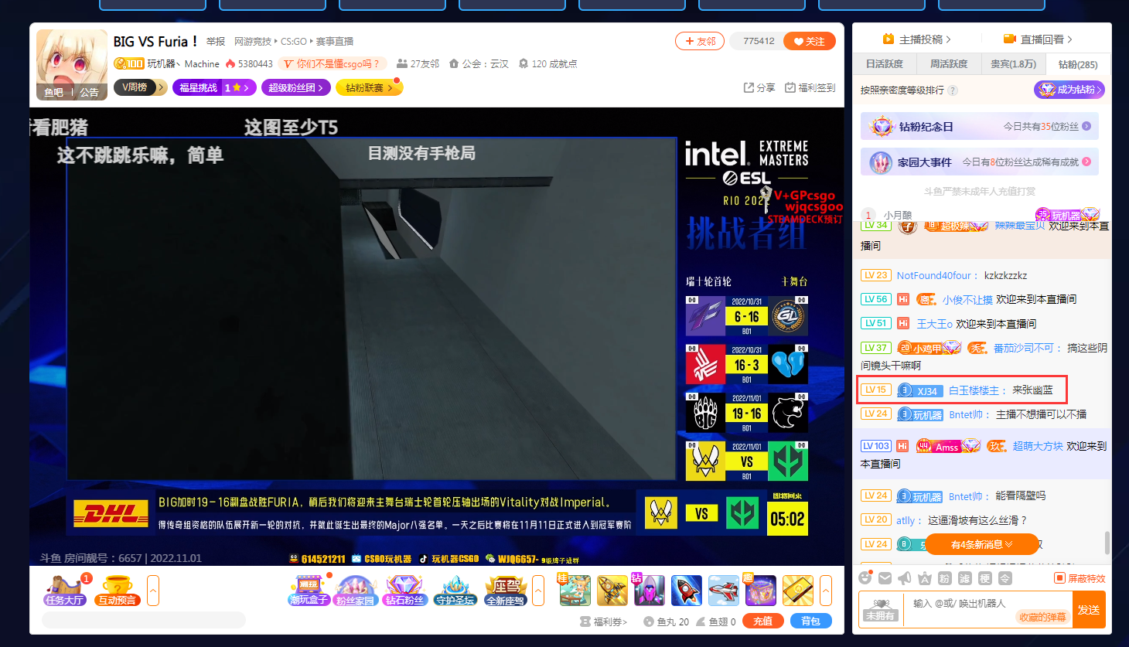Expand the 超级粉丝团 badge
The width and height of the screenshot is (1129, 647).
pos(296,87)
